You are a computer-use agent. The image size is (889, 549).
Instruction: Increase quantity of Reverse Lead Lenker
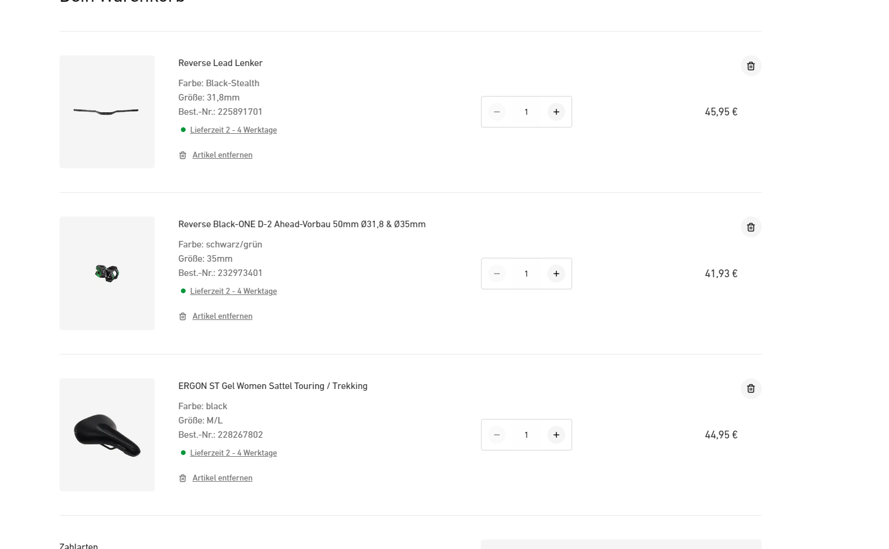(x=556, y=112)
